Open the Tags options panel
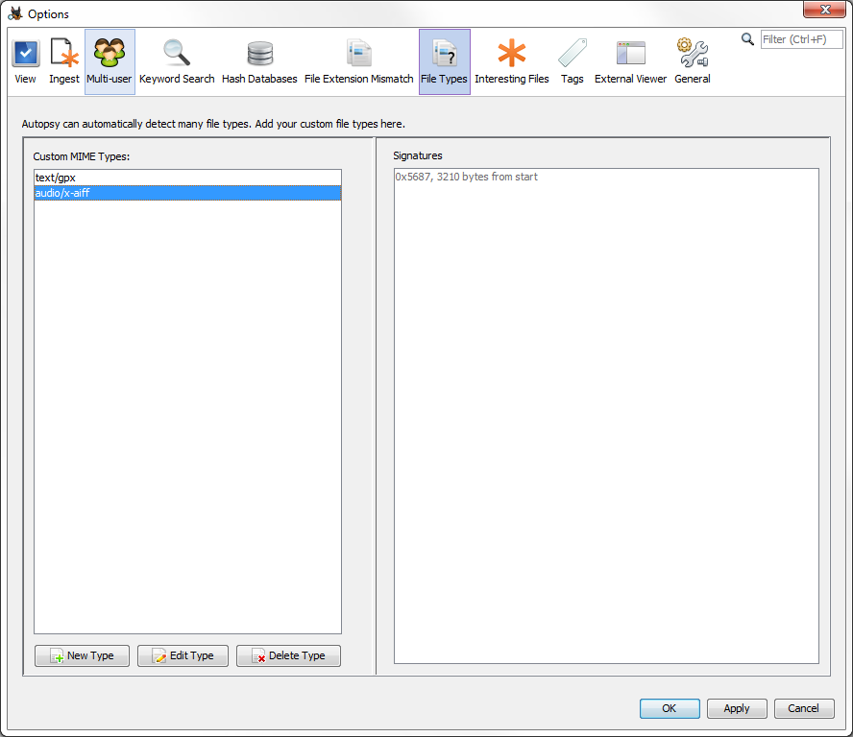Screen dimensions: 853x737 573,61
